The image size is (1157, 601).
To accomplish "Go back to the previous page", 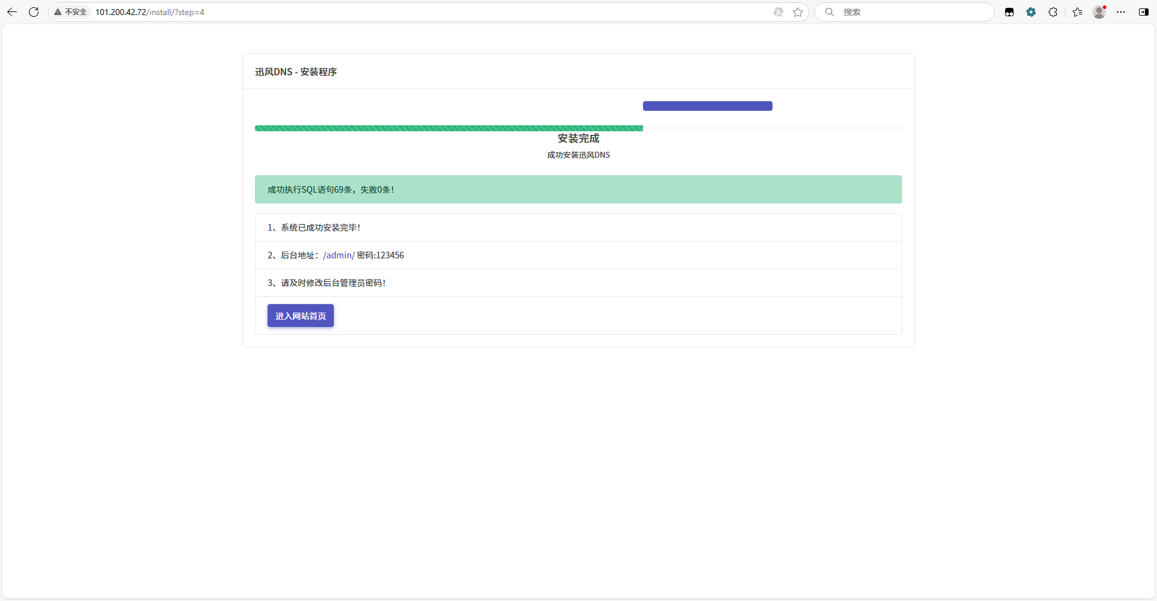I will click(x=12, y=12).
